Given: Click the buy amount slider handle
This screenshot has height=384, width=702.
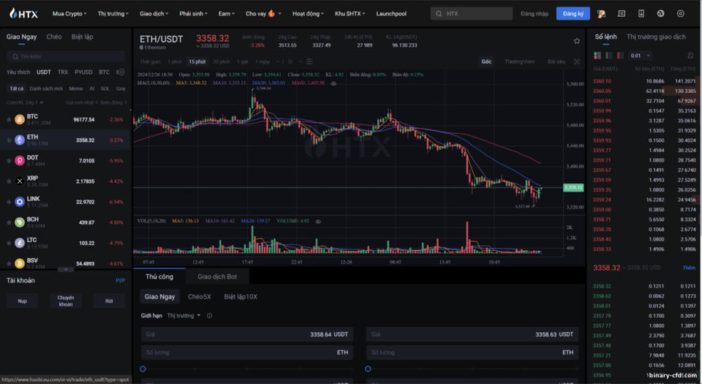Looking at the screenshot, I should [x=143, y=369].
